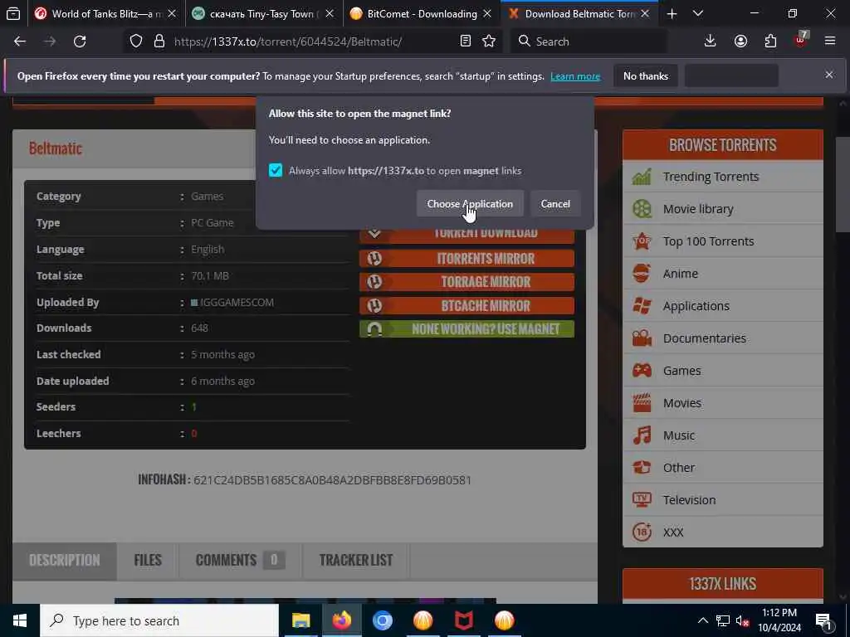
Task: Open Trending Torrents in sidebar
Action: click(x=723, y=177)
